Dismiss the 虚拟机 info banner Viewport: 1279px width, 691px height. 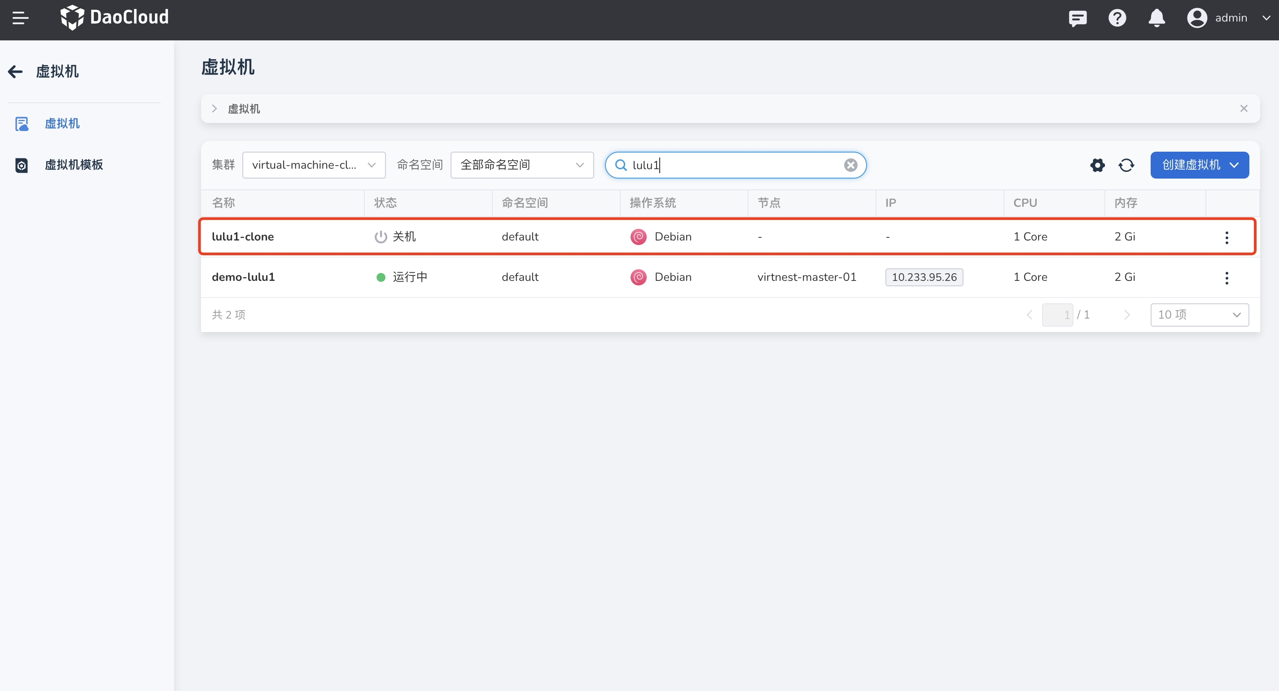pyautogui.click(x=1243, y=109)
